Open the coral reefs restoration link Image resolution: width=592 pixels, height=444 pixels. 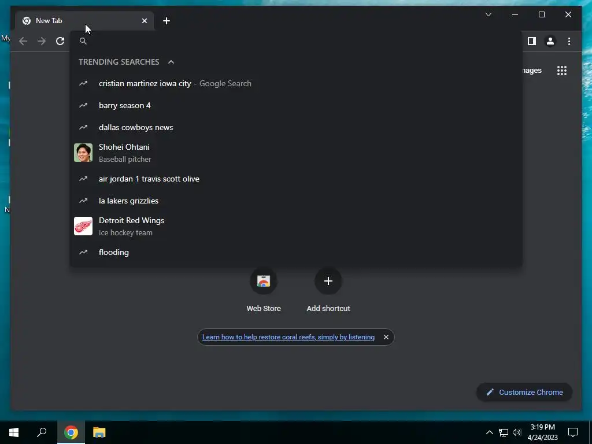tap(288, 337)
